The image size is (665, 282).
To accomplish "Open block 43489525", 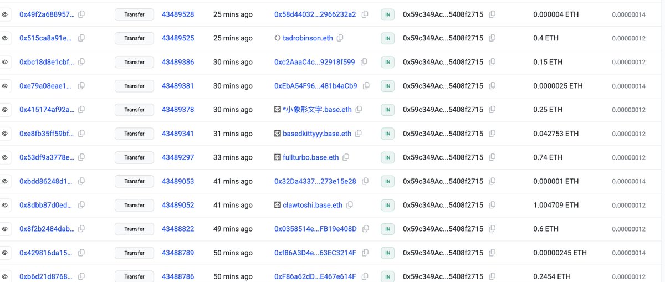I will [178, 38].
